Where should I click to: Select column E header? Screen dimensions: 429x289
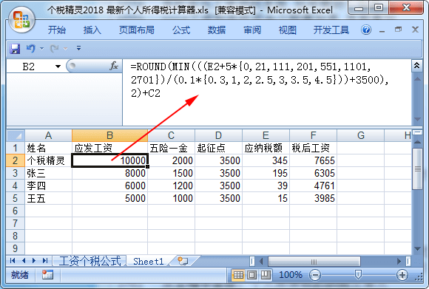(x=266, y=135)
